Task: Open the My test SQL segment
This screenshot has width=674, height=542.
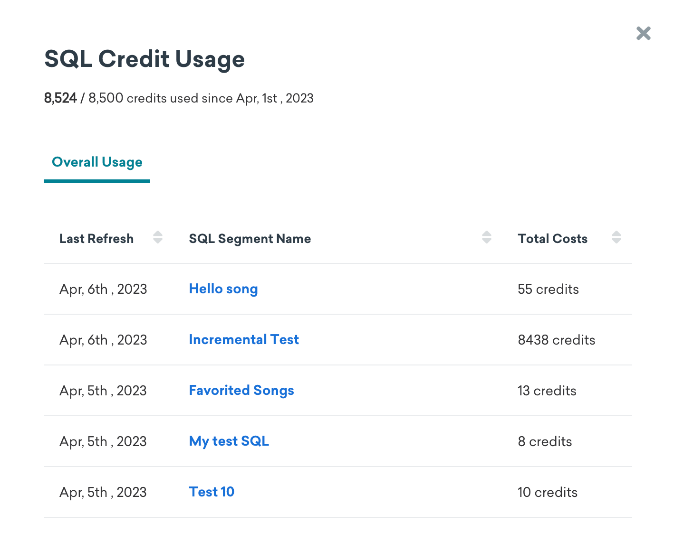Action: point(229,441)
